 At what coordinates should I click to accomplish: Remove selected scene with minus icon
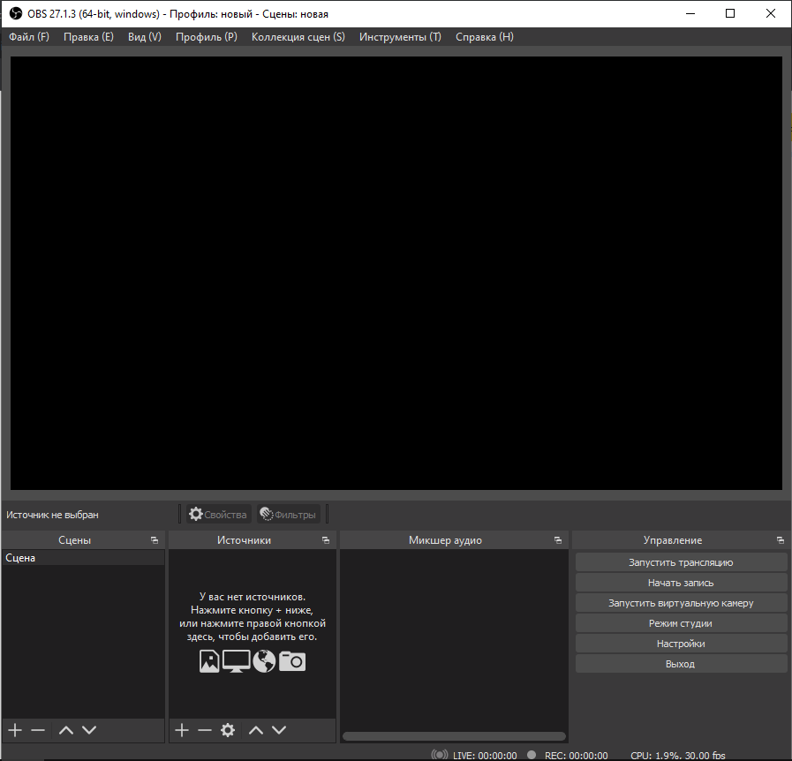pyautogui.click(x=38, y=730)
